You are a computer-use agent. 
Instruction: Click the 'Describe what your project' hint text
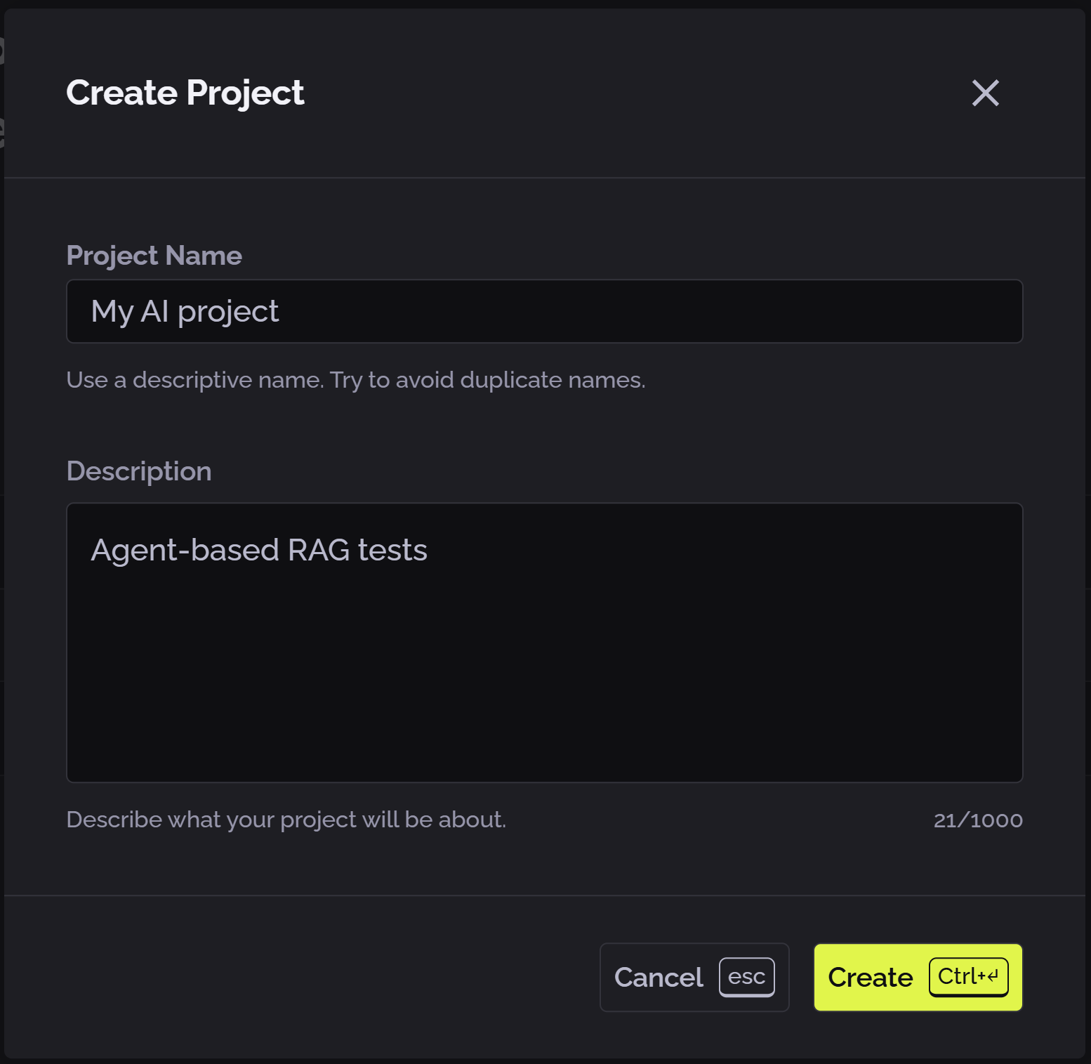pyautogui.click(x=286, y=820)
